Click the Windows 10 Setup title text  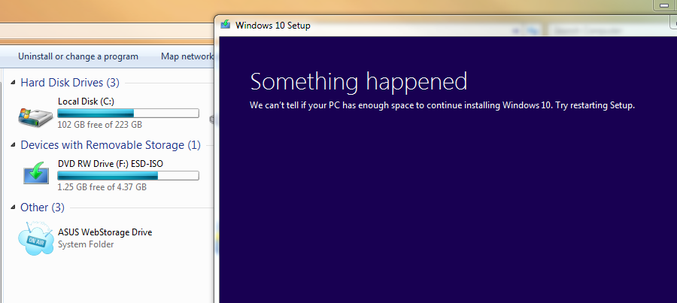coord(272,25)
